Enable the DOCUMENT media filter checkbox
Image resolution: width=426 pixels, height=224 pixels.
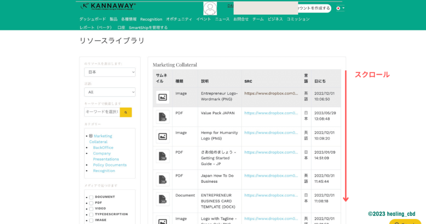[91, 197]
